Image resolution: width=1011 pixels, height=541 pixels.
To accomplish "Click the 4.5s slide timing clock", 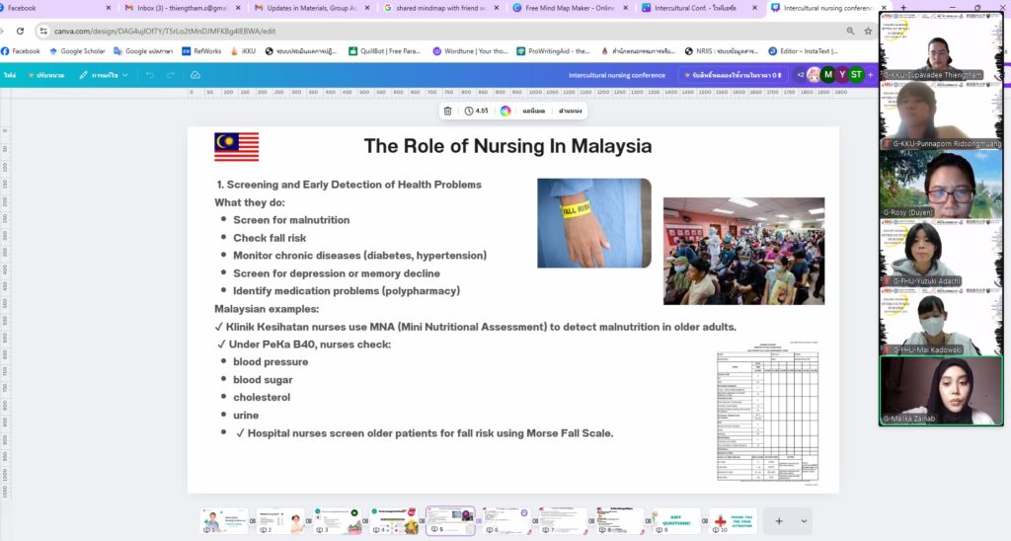I will (476, 111).
